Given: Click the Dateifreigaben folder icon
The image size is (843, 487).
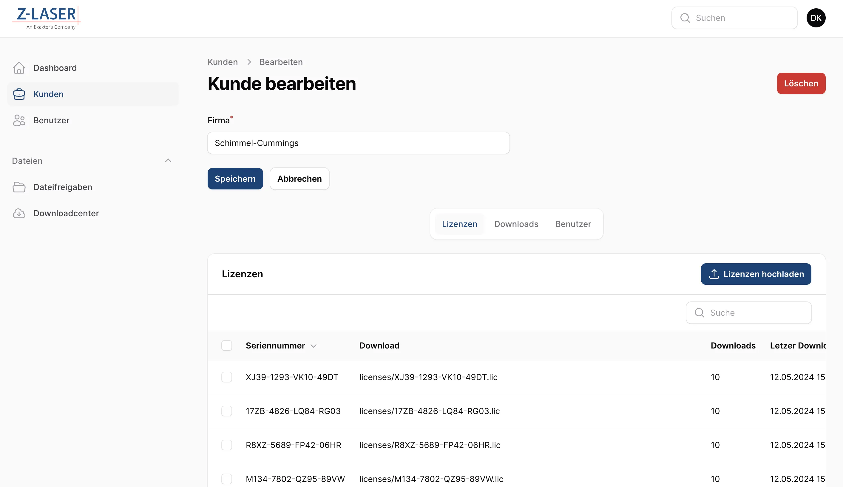Looking at the screenshot, I should pyautogui.click(x=19, y=187).
